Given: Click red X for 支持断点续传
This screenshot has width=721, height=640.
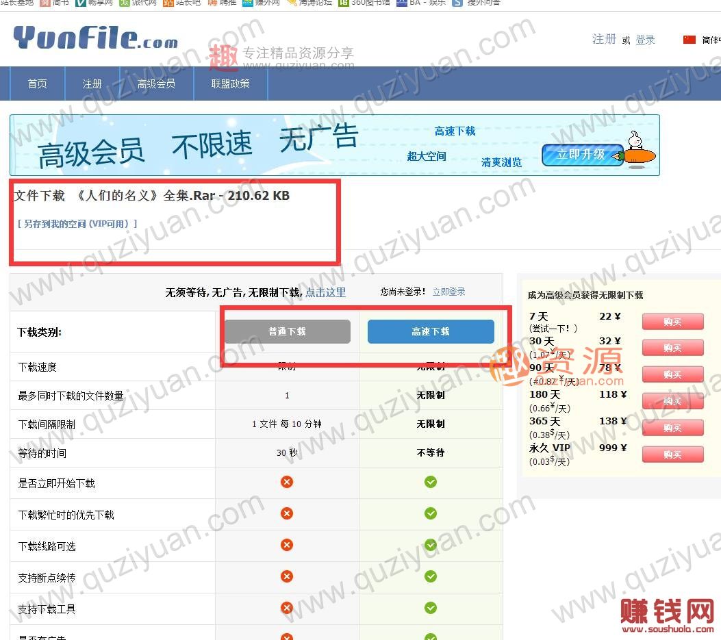Looking at the screenshot, I should coord(287,576).
